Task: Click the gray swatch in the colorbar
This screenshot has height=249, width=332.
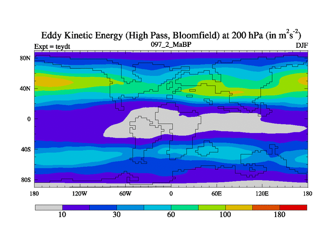Action: coord(49,207)
